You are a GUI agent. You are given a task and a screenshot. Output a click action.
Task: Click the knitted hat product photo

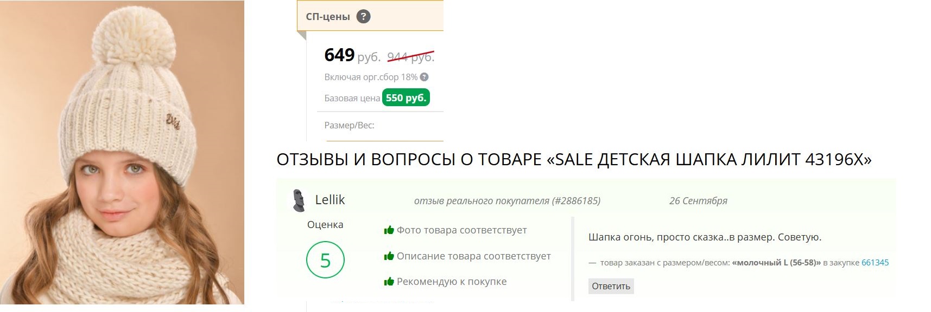point(122,152)
